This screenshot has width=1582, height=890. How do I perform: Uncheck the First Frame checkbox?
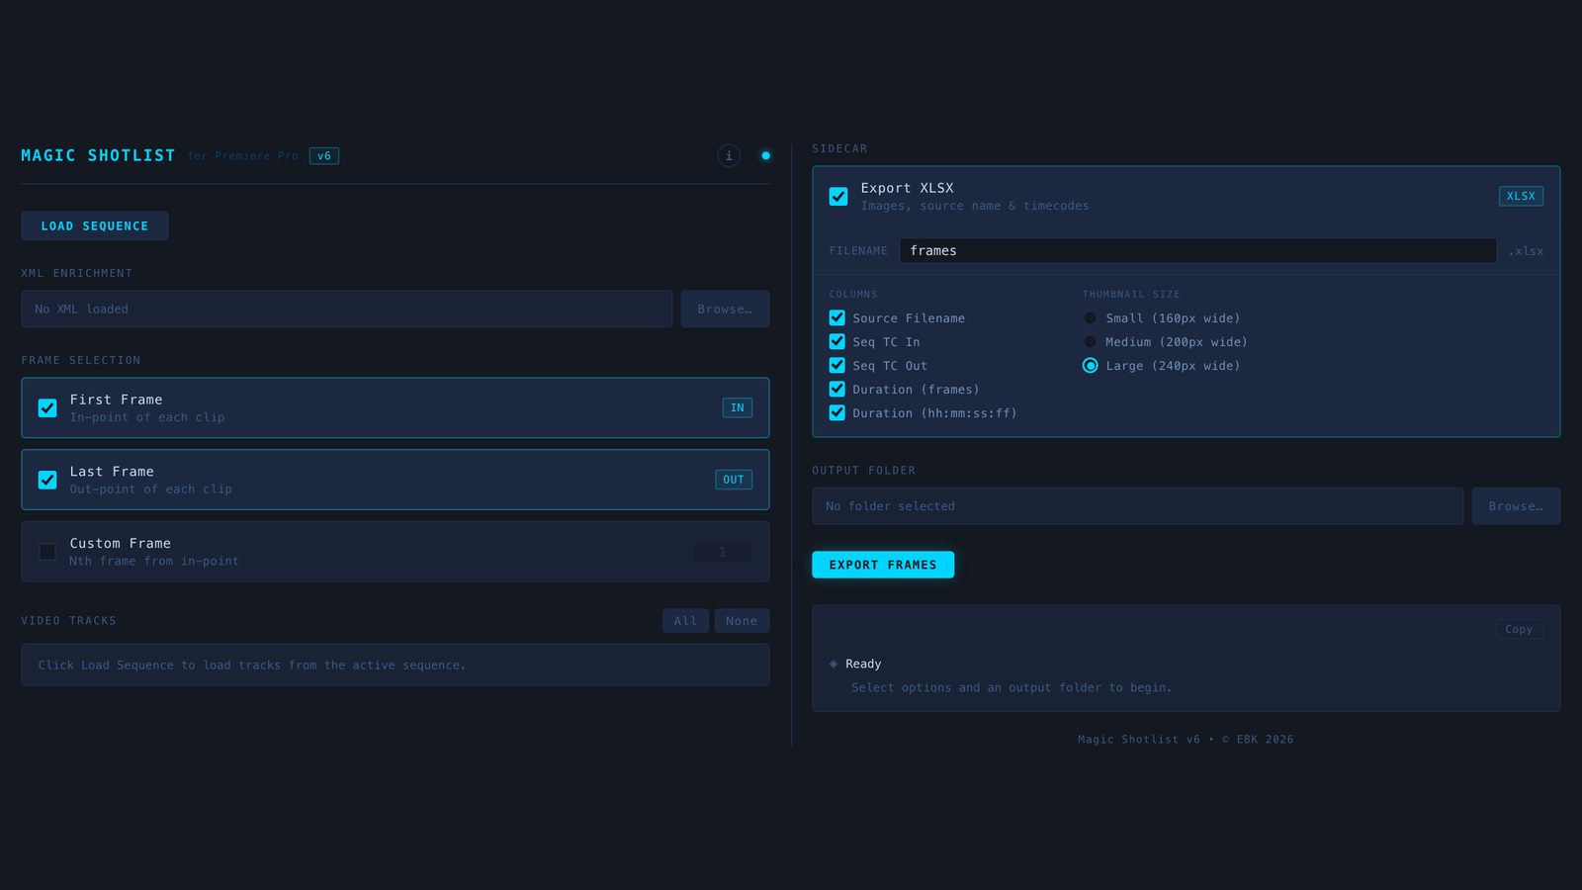pyautogui.click(x=47, y=407)
